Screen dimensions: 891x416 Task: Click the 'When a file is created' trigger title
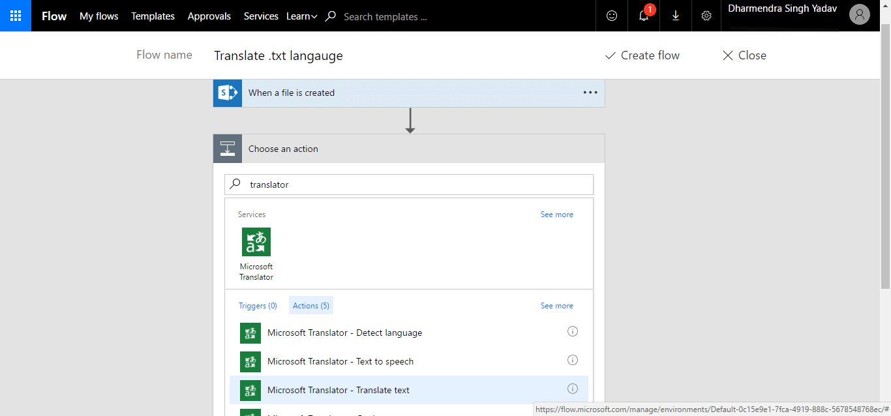[292, 93]
